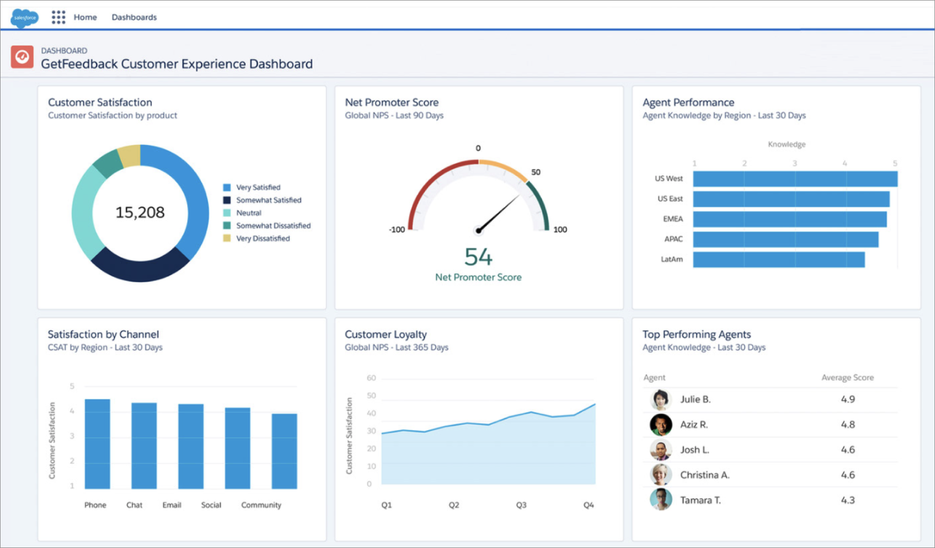The width and height of the screenshot is (935, 548).
Task: Click the Community channel bar
Action: pyautogui.click(x=284, y=451)
